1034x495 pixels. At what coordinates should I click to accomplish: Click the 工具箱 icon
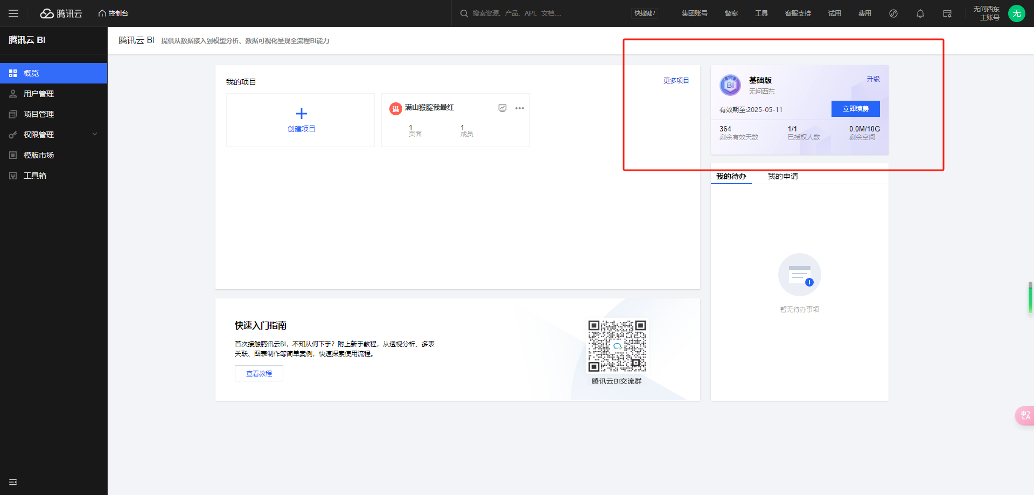click(x=13, y=176)
